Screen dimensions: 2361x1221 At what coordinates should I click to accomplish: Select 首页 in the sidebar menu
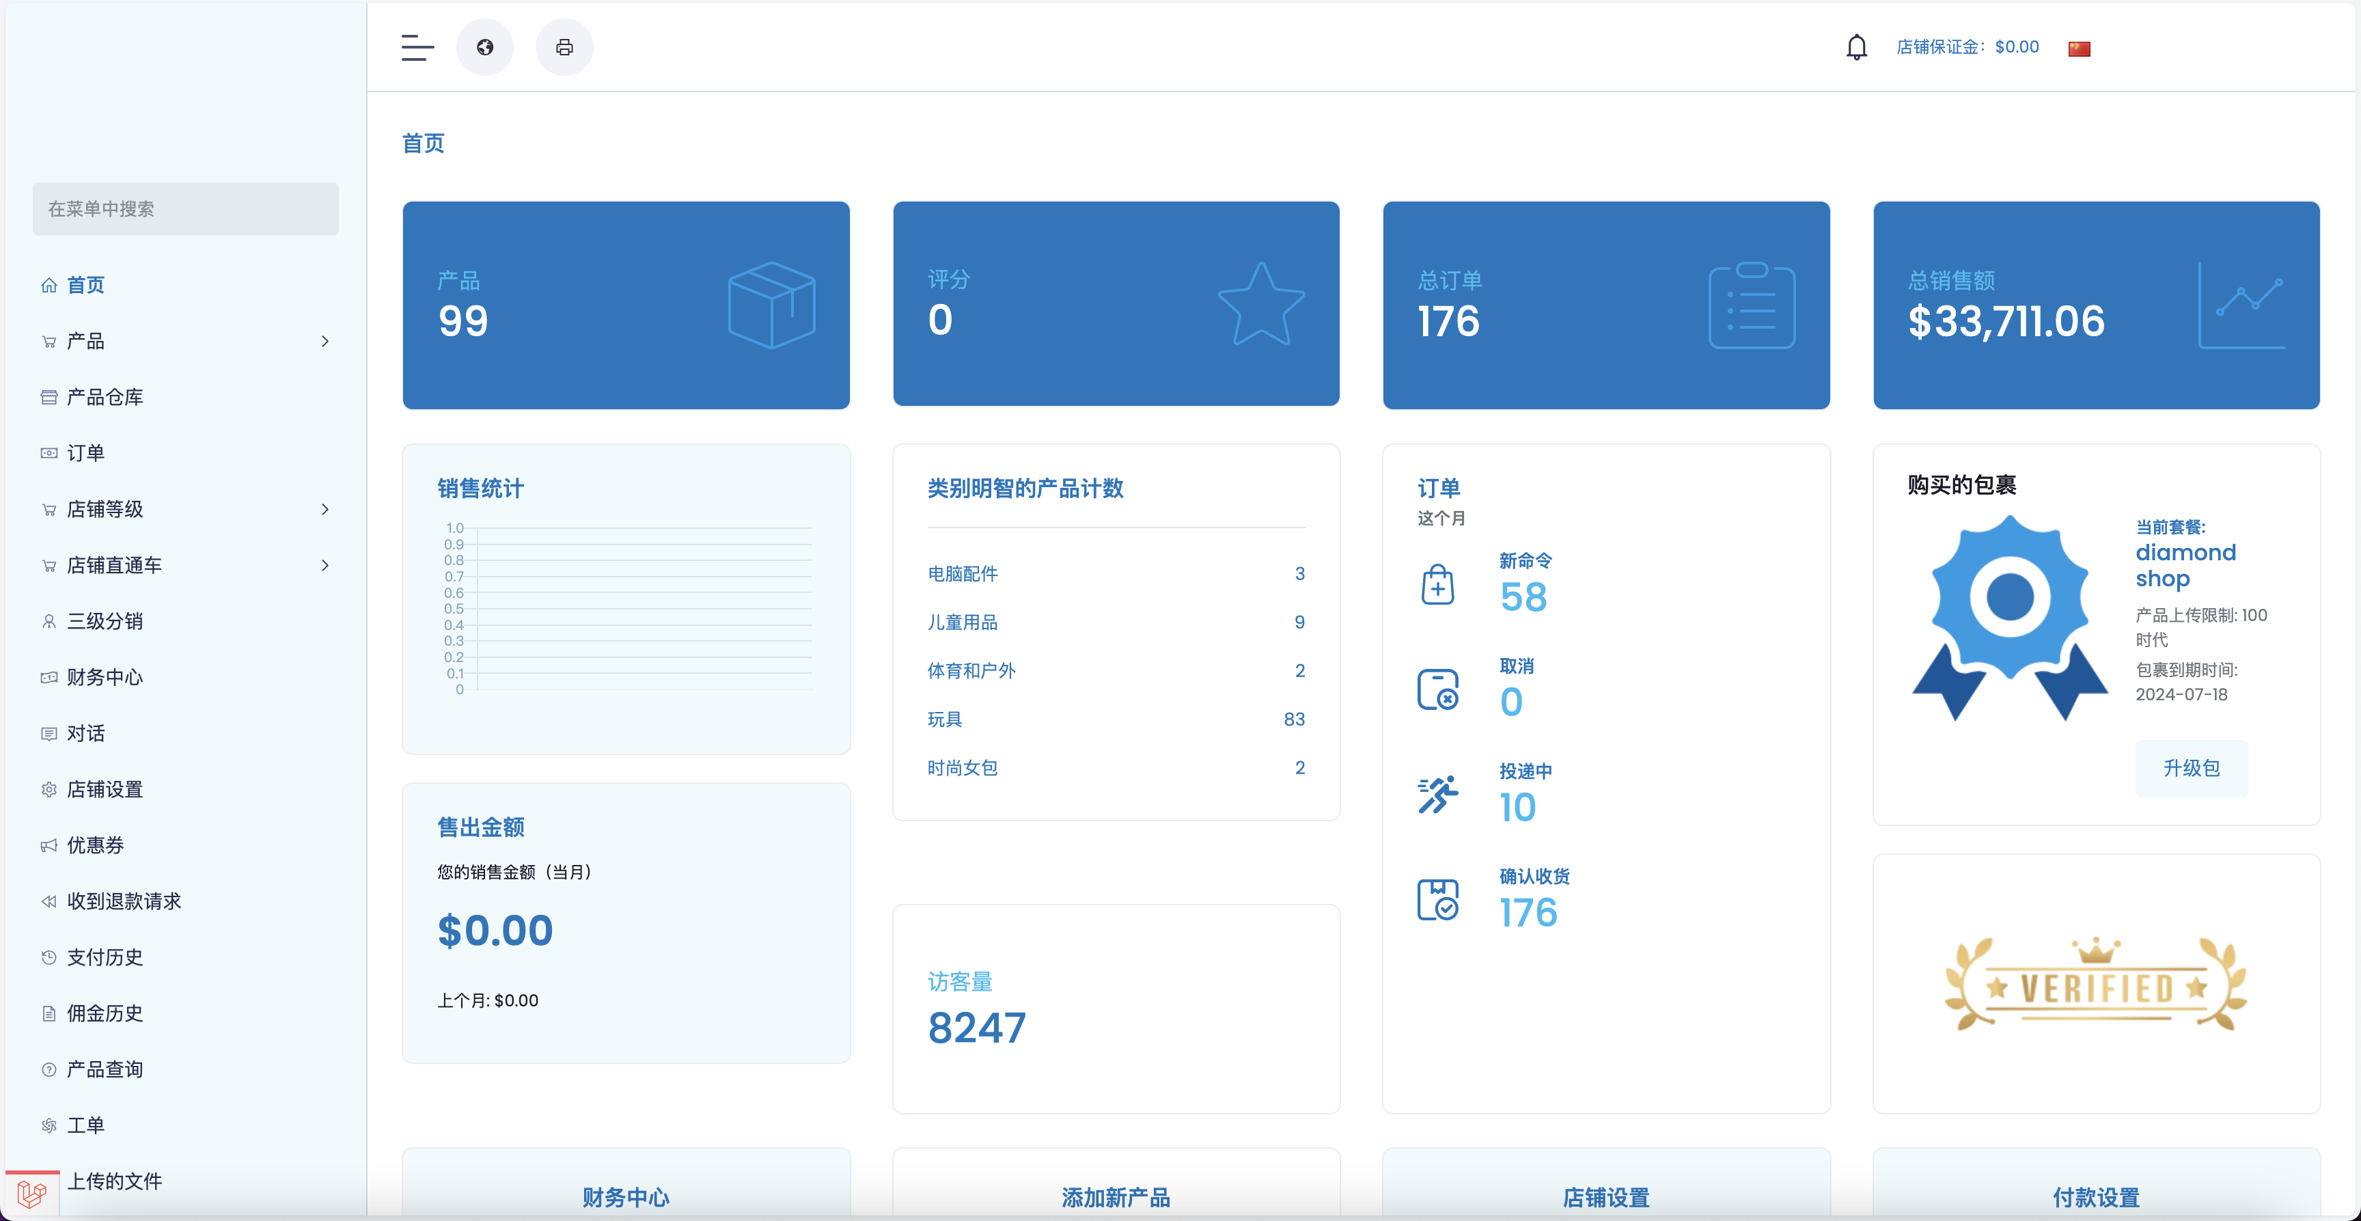tap(86, 284)
